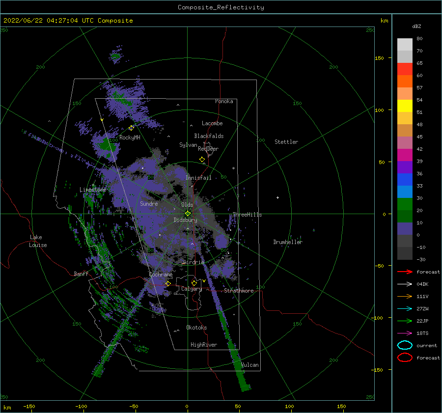Click the yellow diamond marker below RedDeer

click(x=202, y=160)
